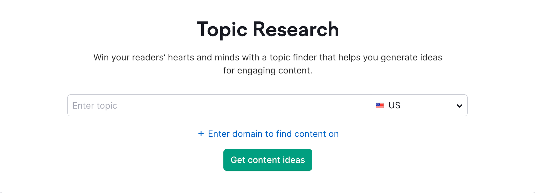Screen dimensions: 535x193
Task: Open the country selection dropdown
Action: [420, 105]
